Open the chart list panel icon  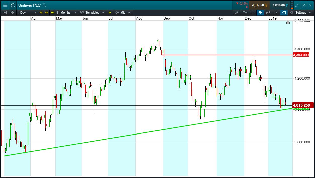click(x=5, y=12)
